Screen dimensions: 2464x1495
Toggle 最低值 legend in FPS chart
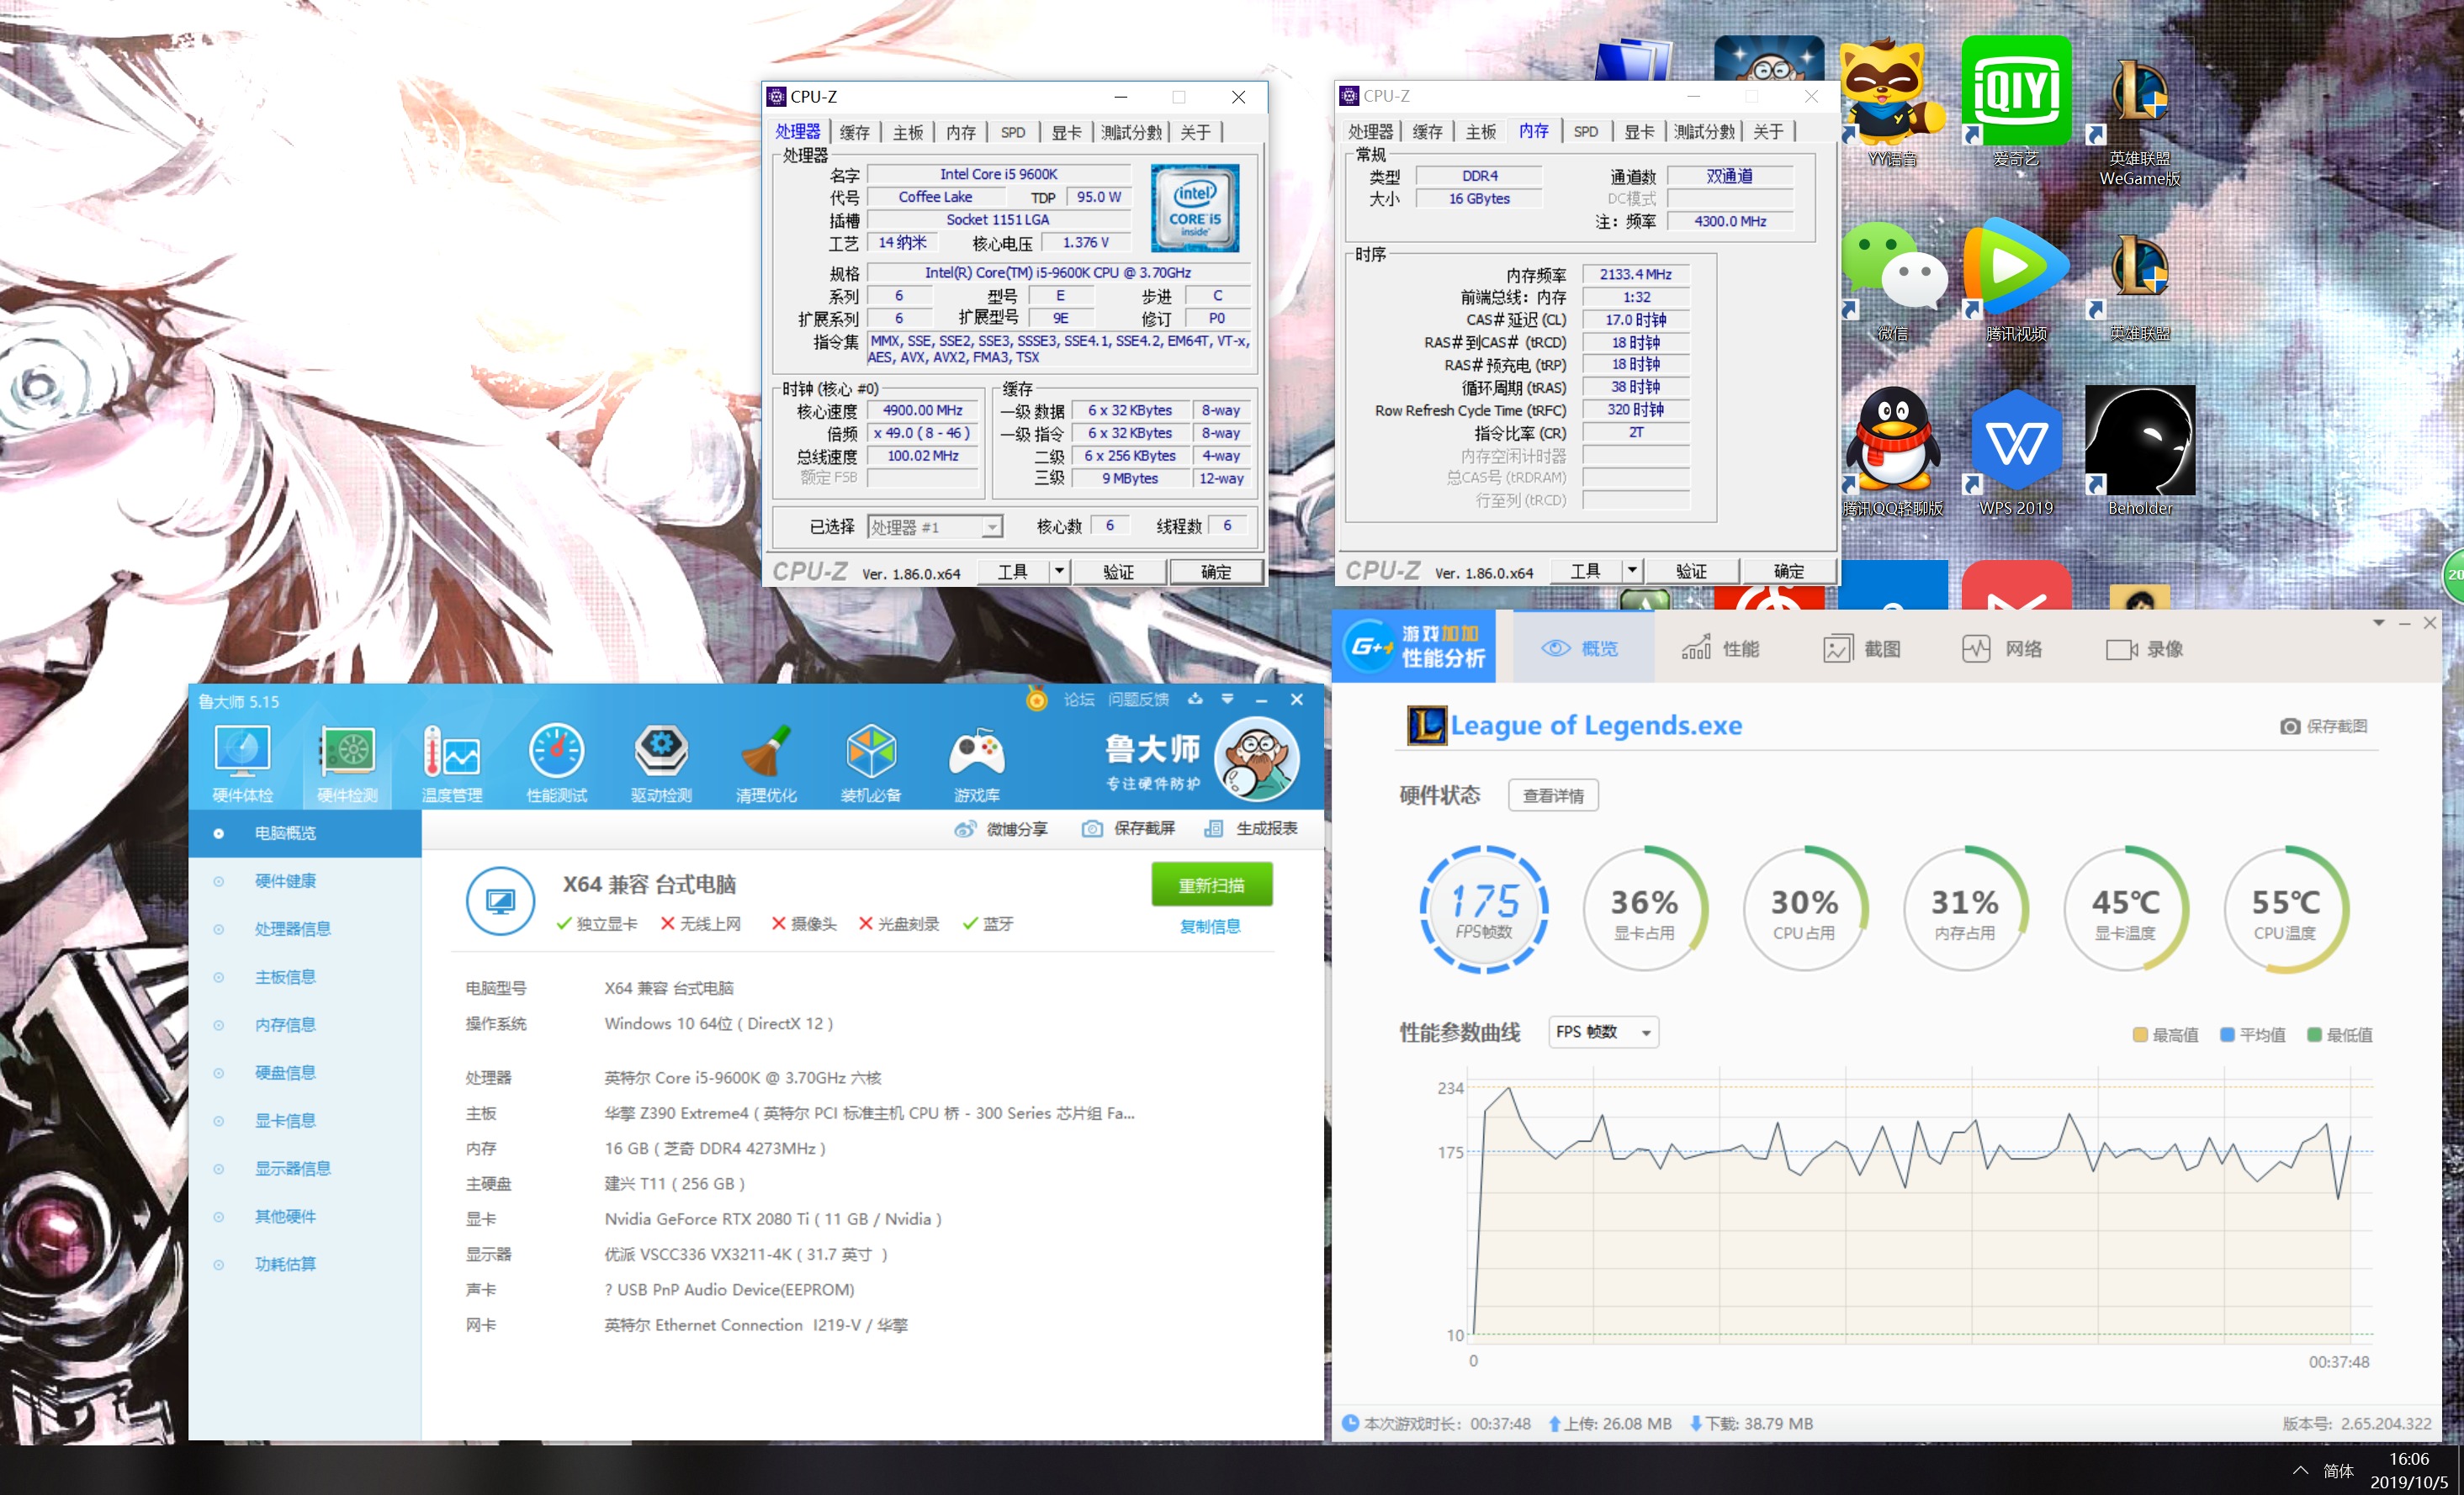[2339, 1034]
